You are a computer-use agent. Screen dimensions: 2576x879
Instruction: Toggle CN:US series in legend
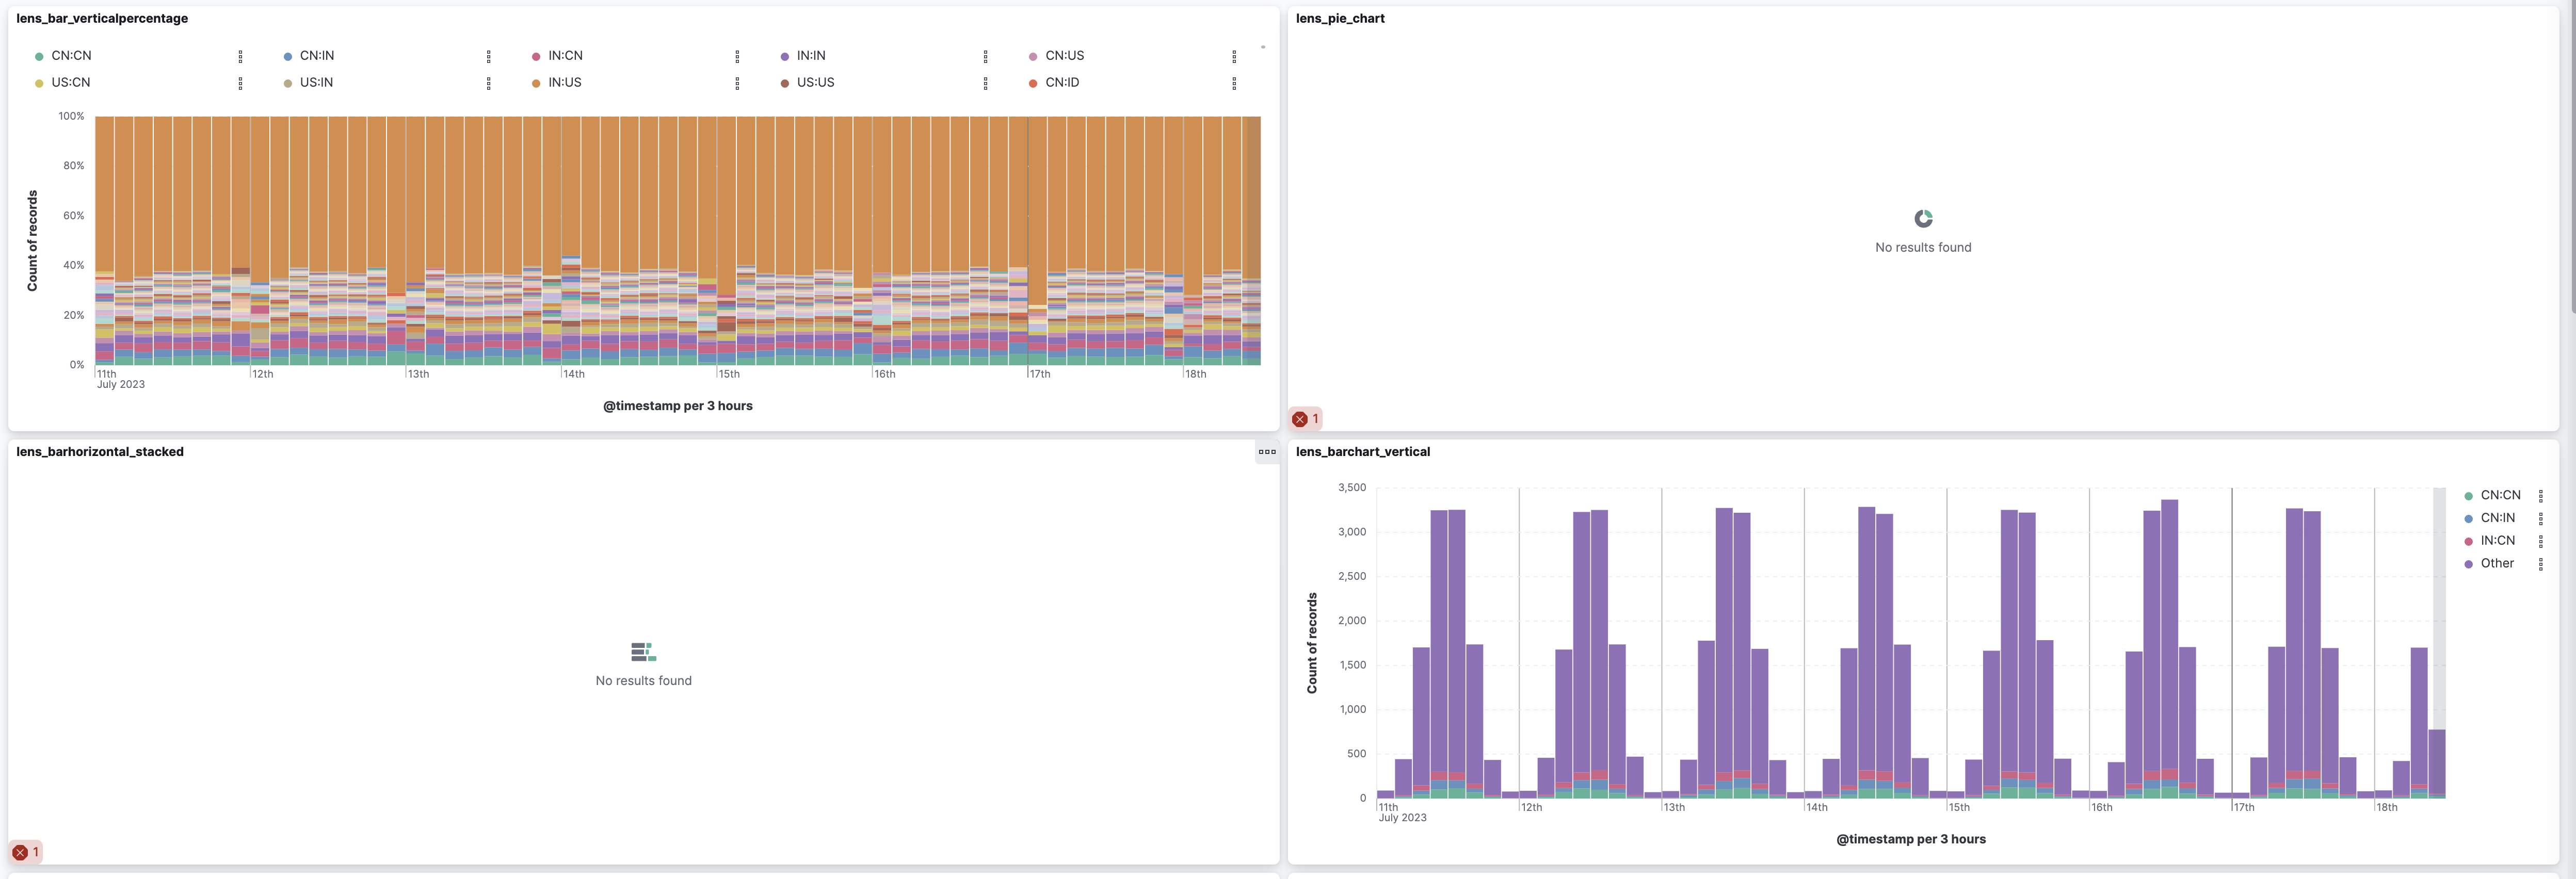pos(1064,56)
